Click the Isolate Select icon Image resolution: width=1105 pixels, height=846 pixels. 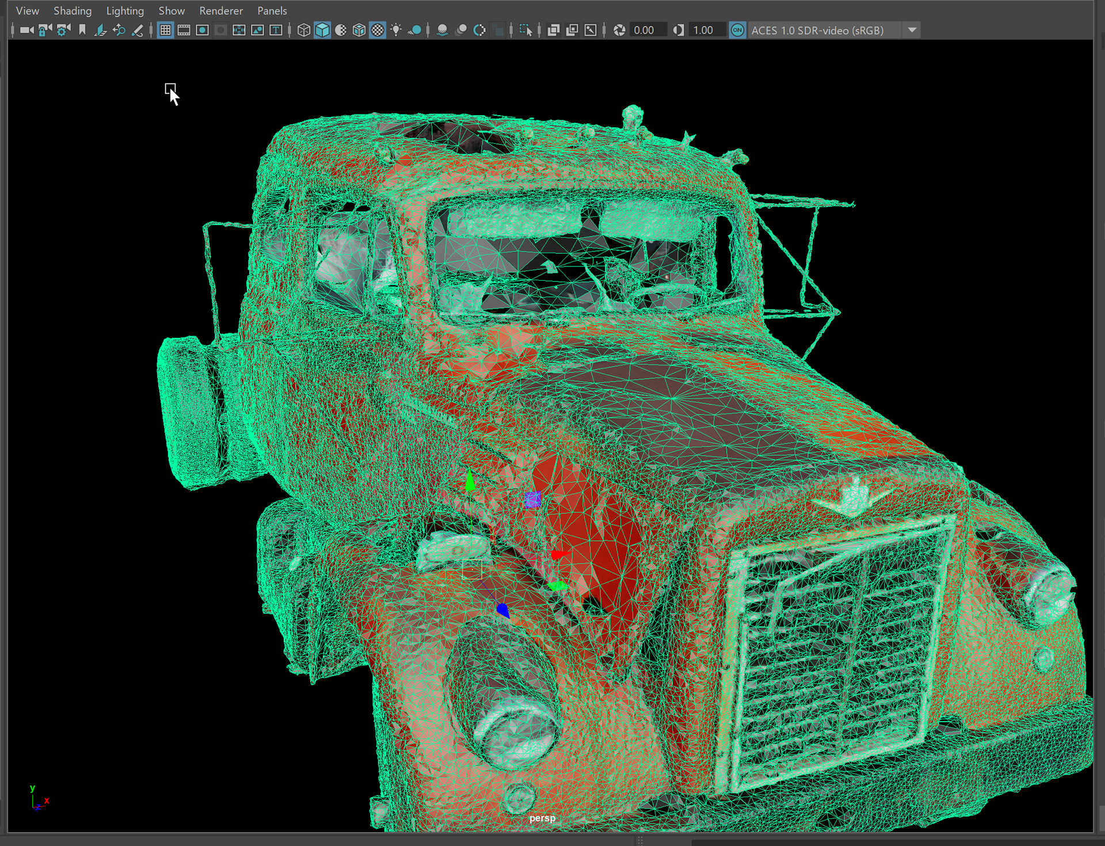pos(525,30)
